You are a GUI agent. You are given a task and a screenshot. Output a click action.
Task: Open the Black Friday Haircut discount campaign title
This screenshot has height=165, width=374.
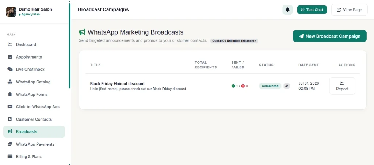(x=117, y=83)
